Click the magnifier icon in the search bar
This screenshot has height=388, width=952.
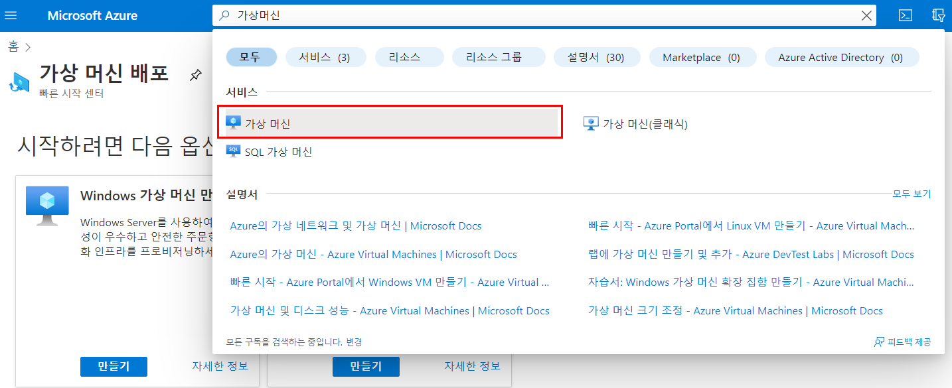224,15
